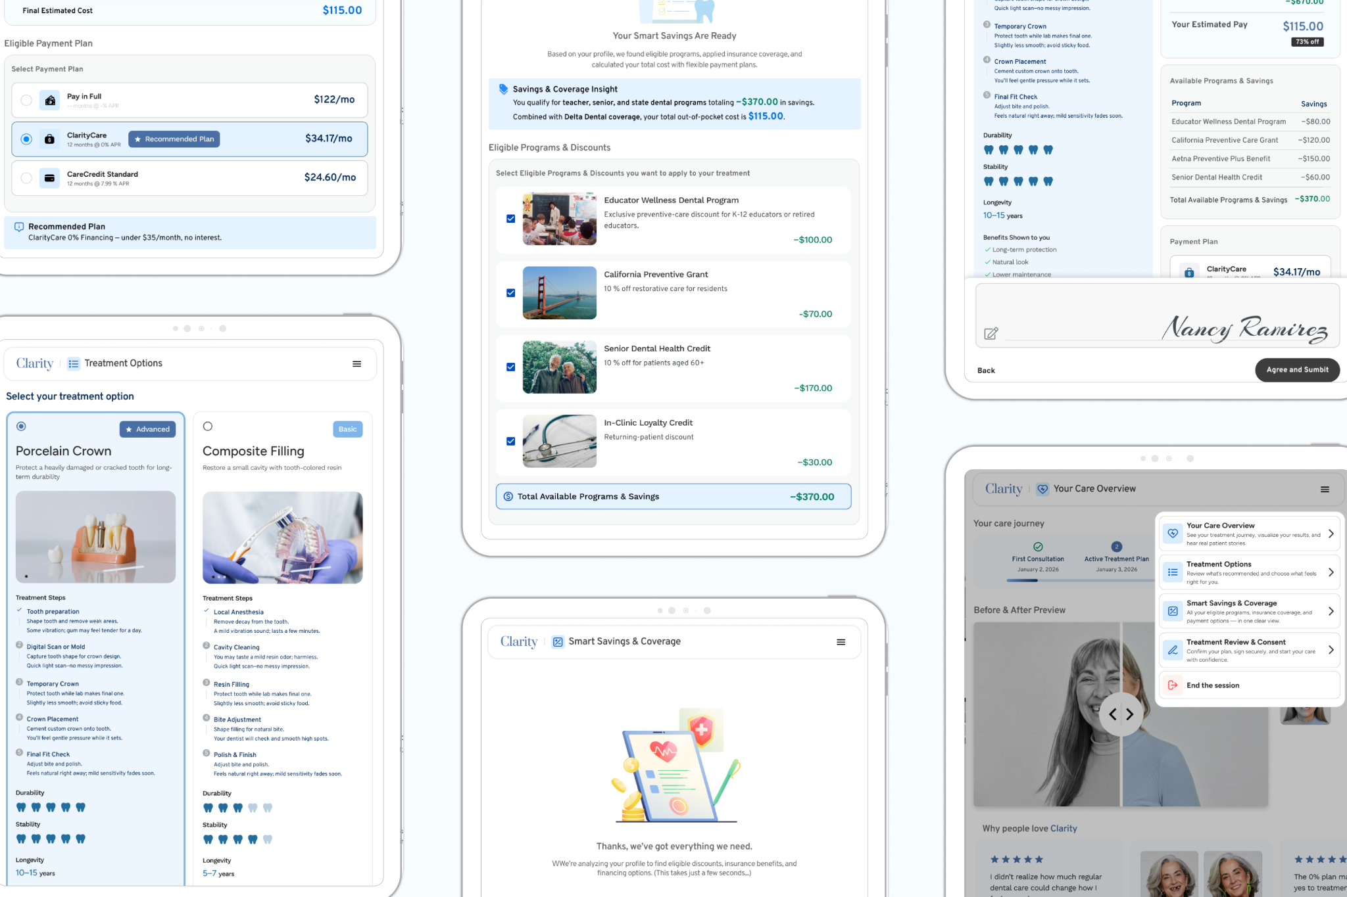Select the Pay in Full radio button
The height and width of the screenshot is (897, 1347).
26,101
